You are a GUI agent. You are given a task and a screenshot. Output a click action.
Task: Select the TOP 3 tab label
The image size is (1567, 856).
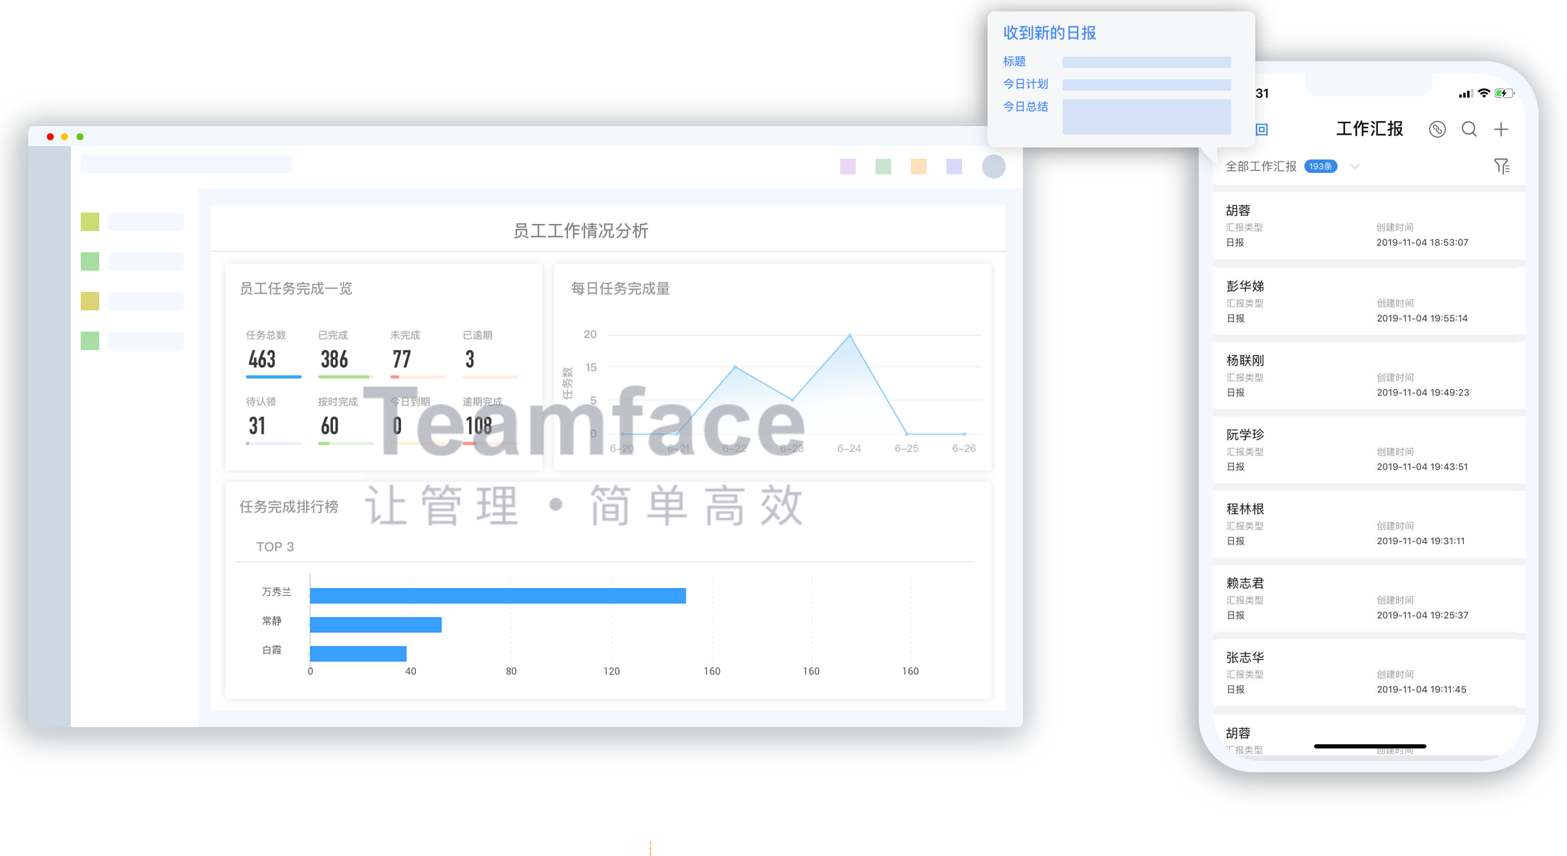(275, 547)
